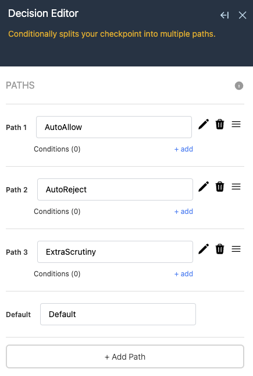Collapse the Decision Editor panel sideways
This screenshot has width=253, height=376.
tap(225, 15)
